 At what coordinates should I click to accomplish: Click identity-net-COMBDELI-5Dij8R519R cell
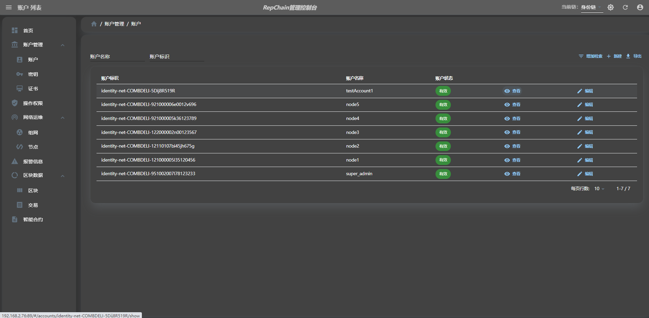(x=138, y=91)
